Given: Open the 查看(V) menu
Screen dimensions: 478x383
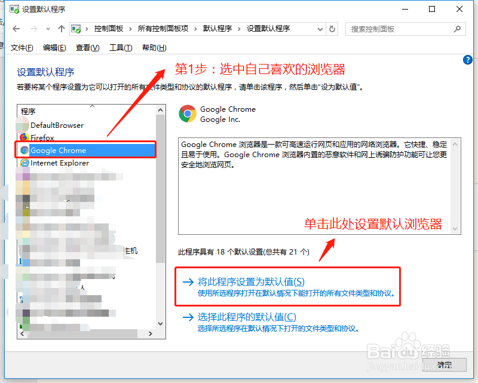Looking at the screenshot, I should [87, 48].
